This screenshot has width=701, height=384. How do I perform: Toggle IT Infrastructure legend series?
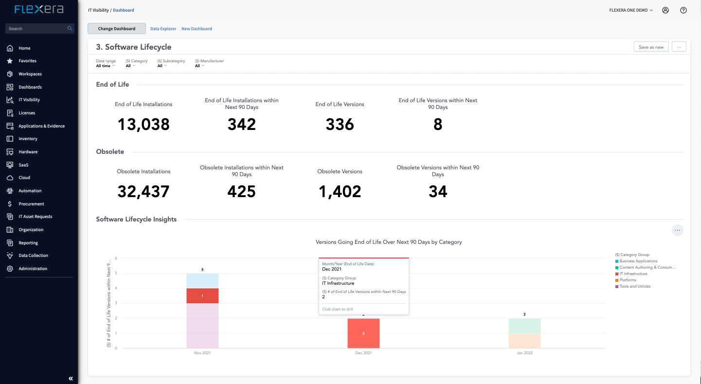click(633, 274)
